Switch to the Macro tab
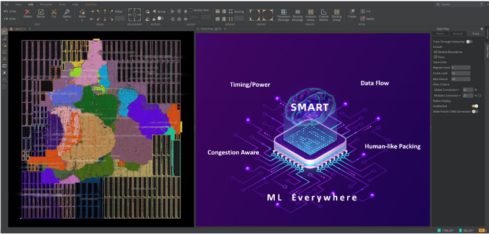 click(x=440, y=34)
